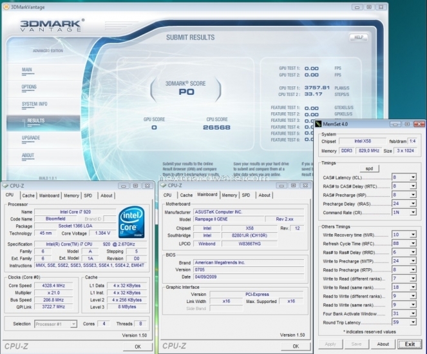The height and width of the screenshot is (354, 427).
Task: Open RAS# Precharge (tRP) dropdown
Action: [413, 195]
